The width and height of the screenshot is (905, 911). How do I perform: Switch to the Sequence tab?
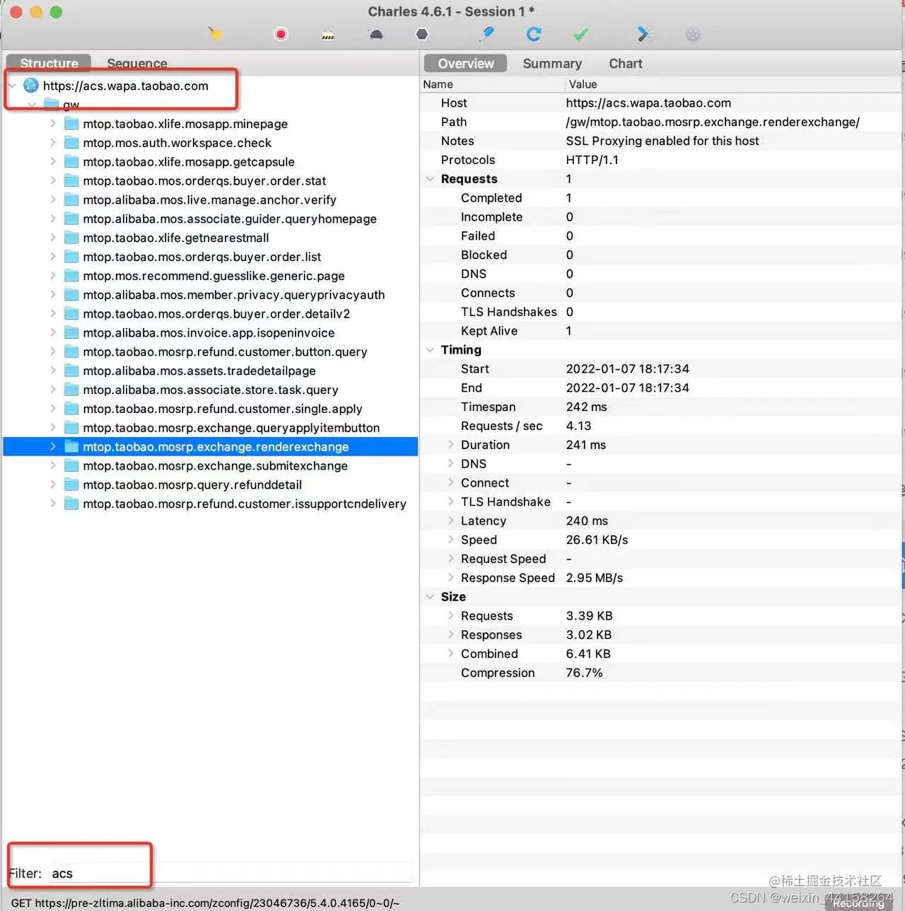(137, 63)
